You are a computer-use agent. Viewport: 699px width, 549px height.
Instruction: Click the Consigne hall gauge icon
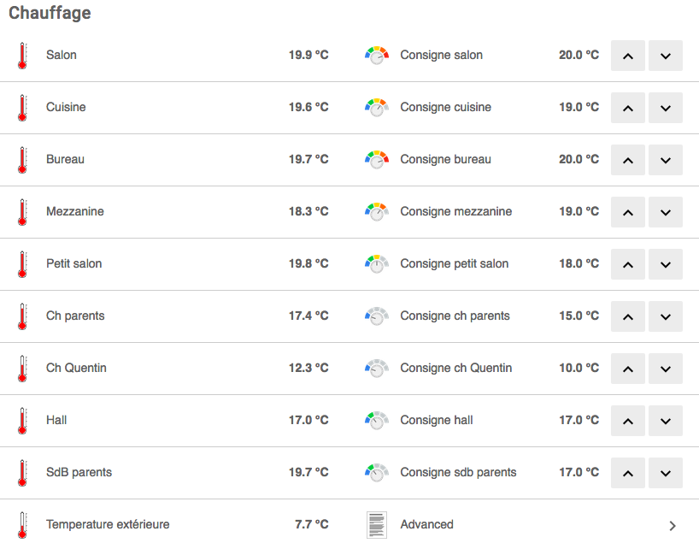[377, 421]
